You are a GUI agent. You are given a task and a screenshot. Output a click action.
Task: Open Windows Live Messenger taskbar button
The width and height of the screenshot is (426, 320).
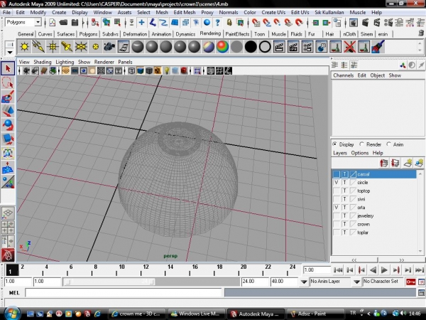pyautogui.click(x=196, y=314)
